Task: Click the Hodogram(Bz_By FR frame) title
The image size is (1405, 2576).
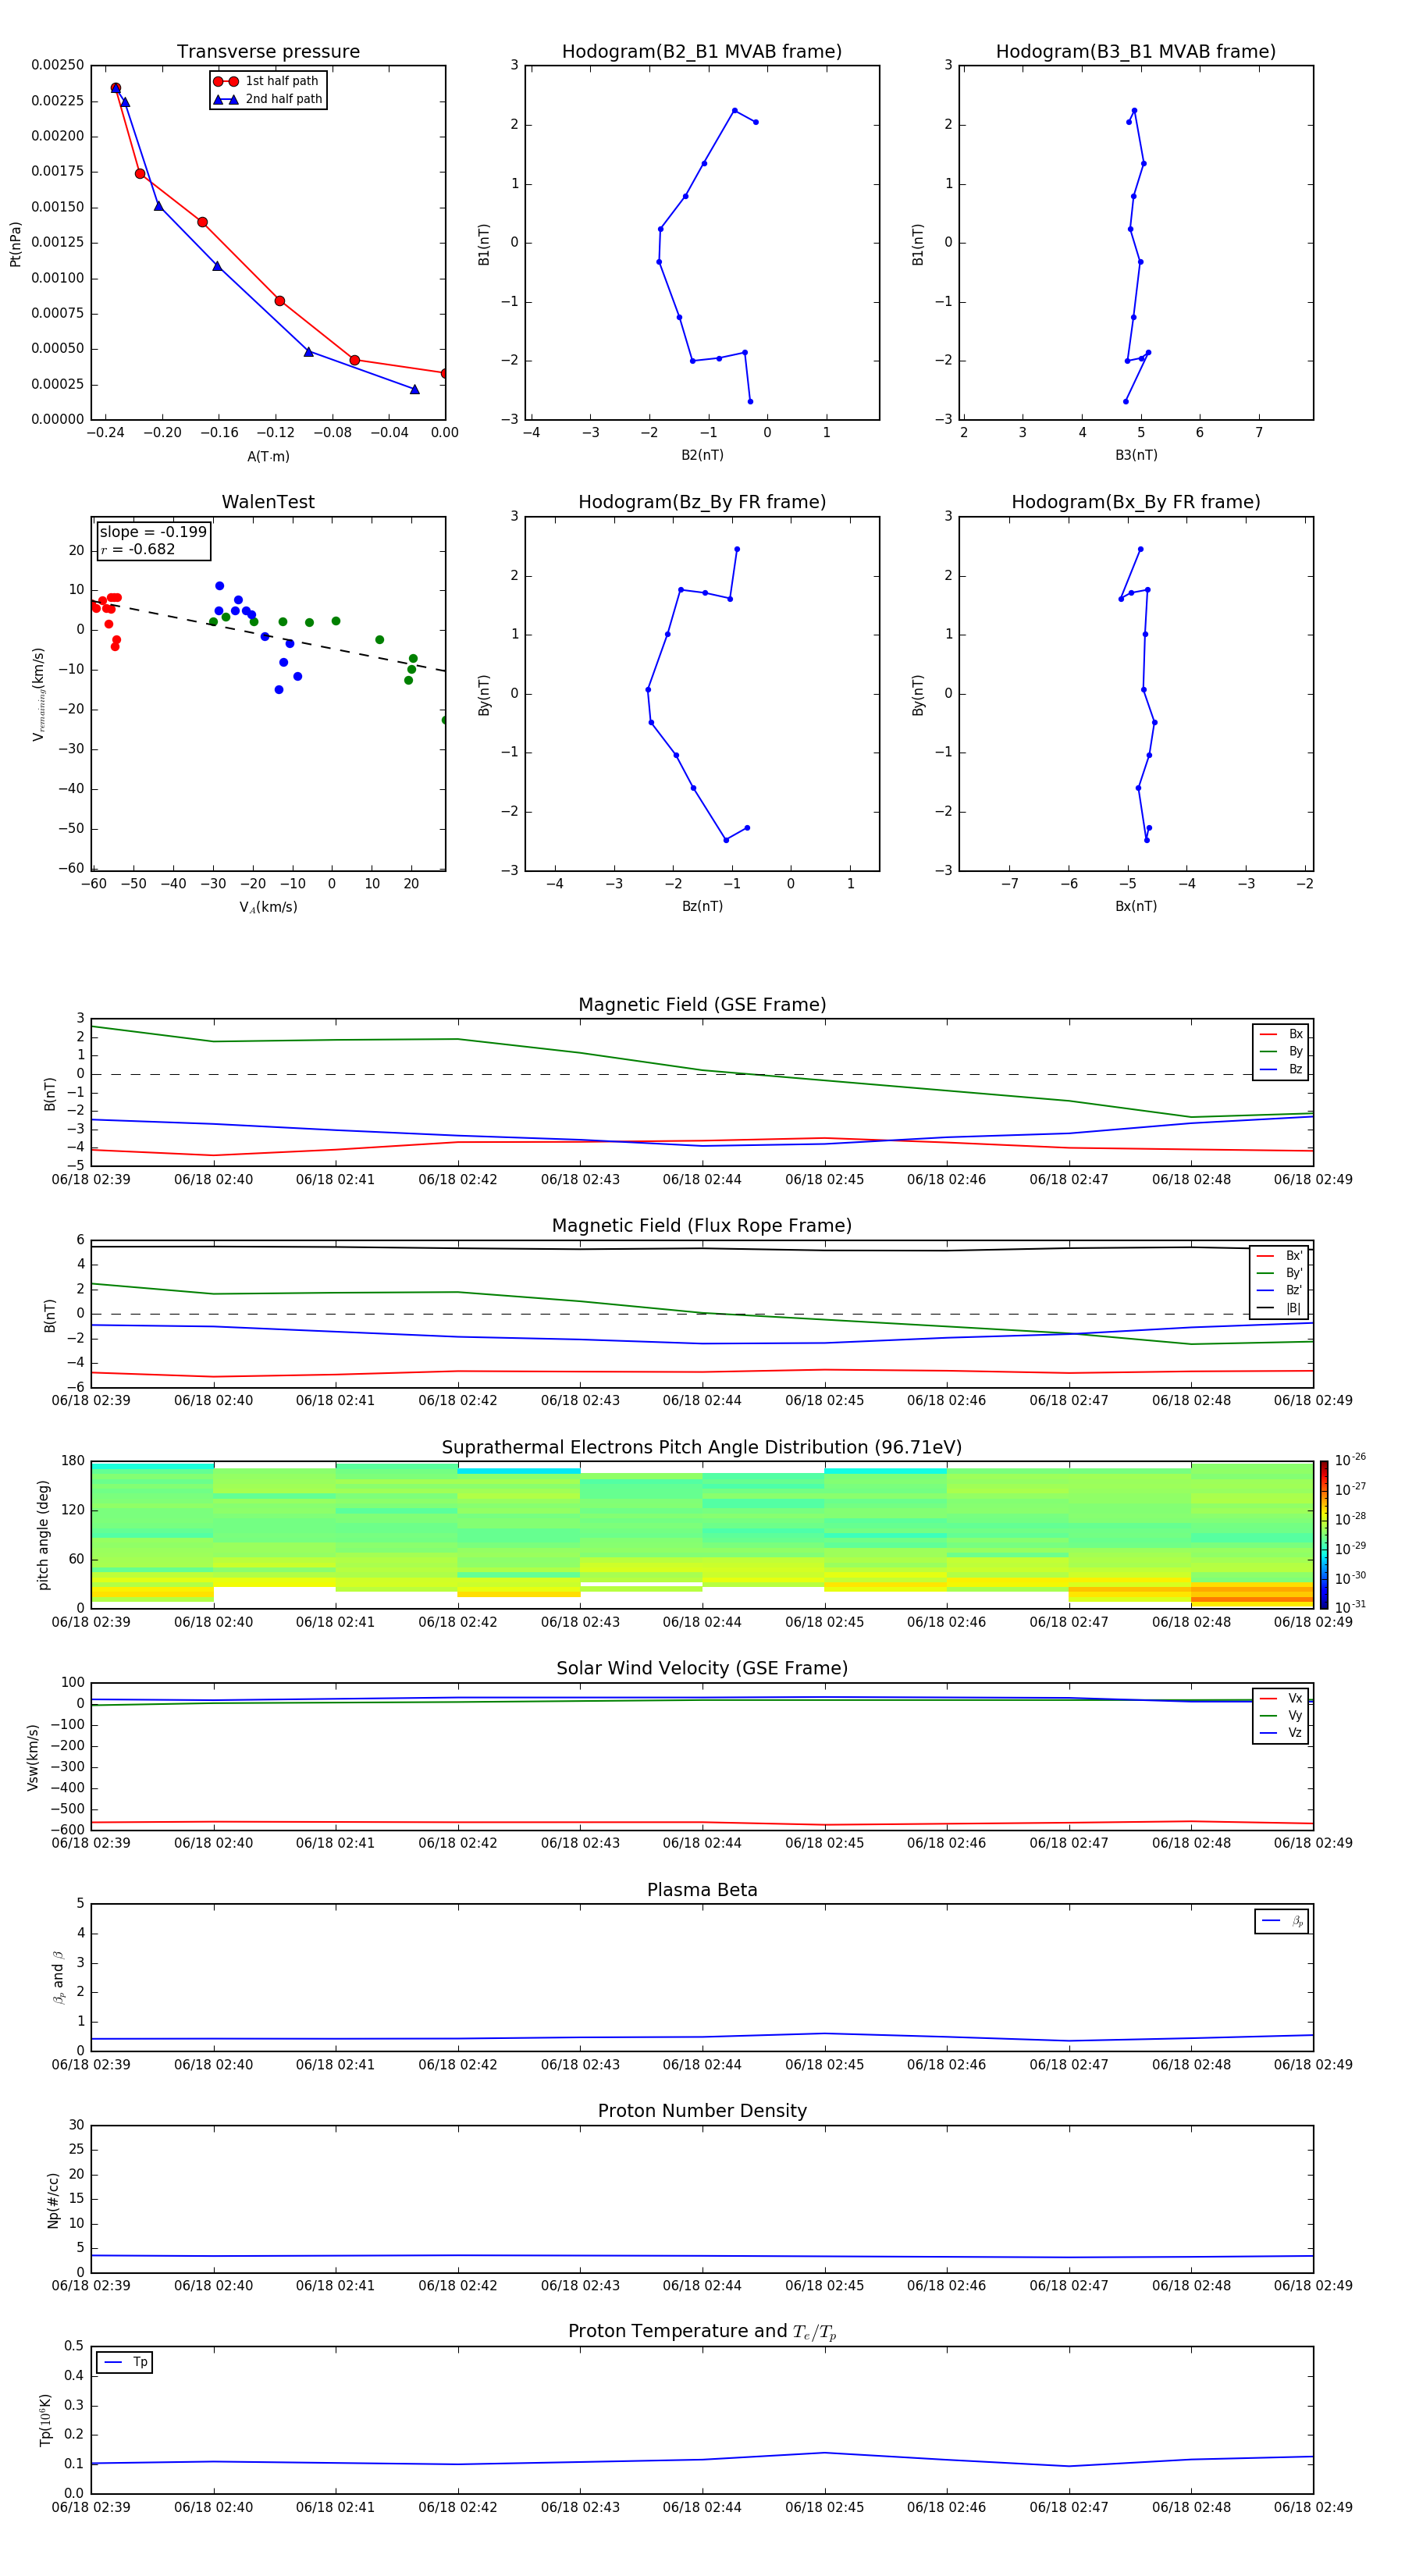Action: coord(702,502)
